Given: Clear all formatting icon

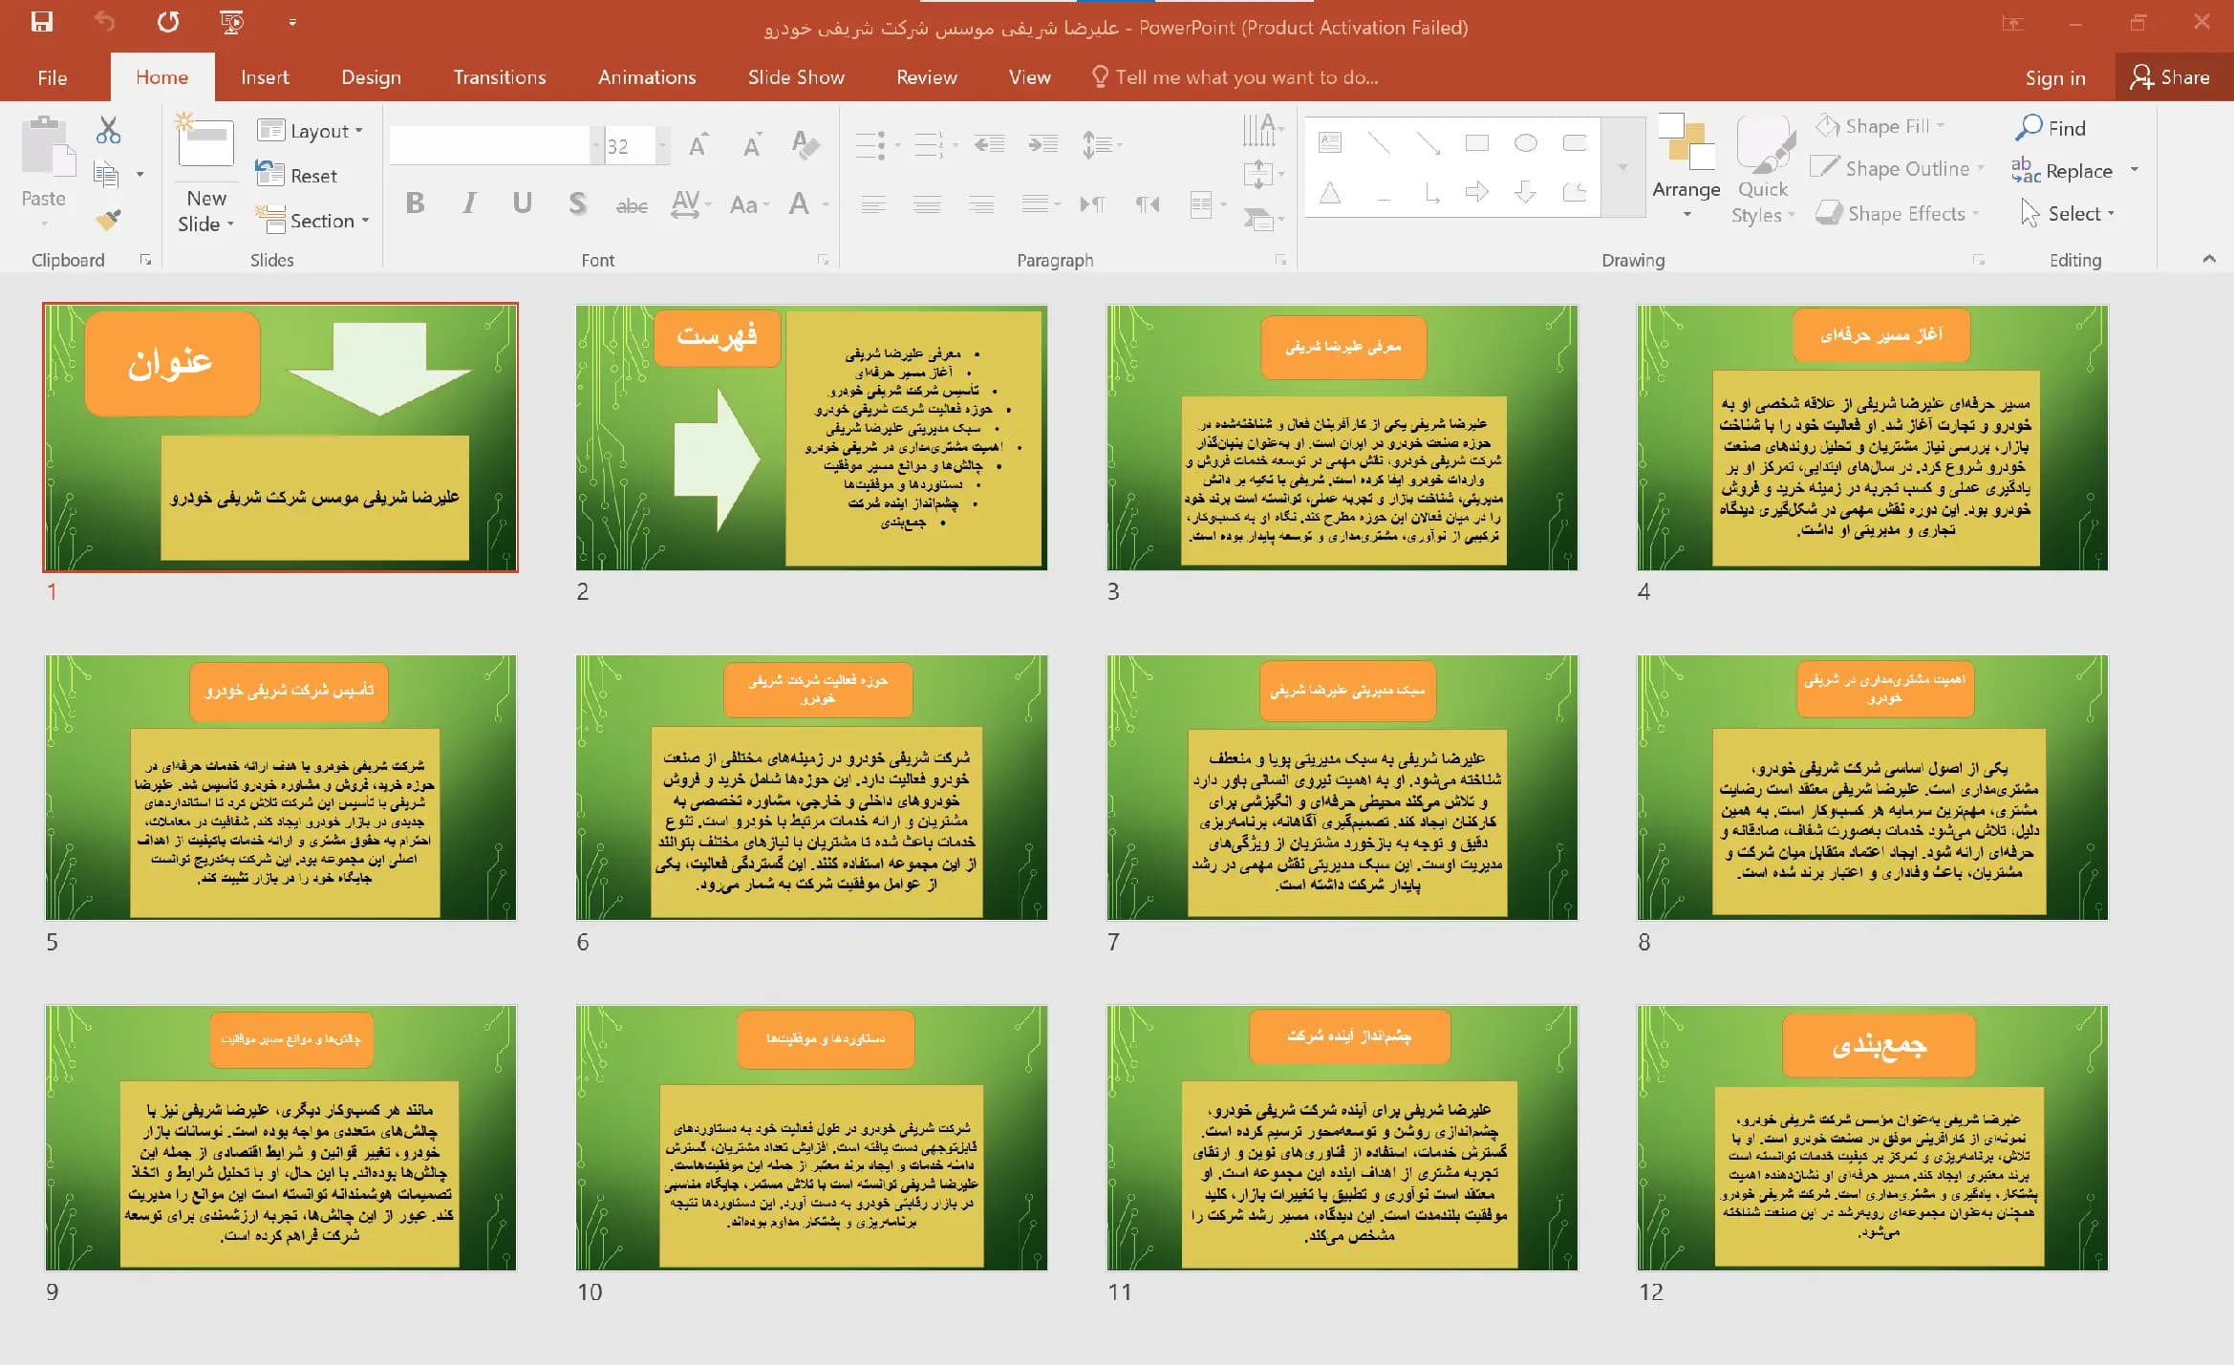Looking at the screenshot, I should click(x=806, y=145).
